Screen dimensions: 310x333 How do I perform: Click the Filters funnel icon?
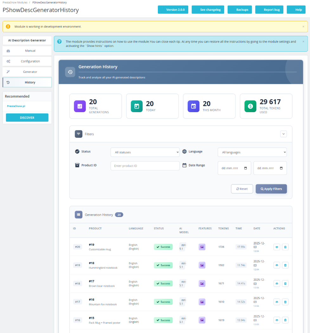(79, 134)
